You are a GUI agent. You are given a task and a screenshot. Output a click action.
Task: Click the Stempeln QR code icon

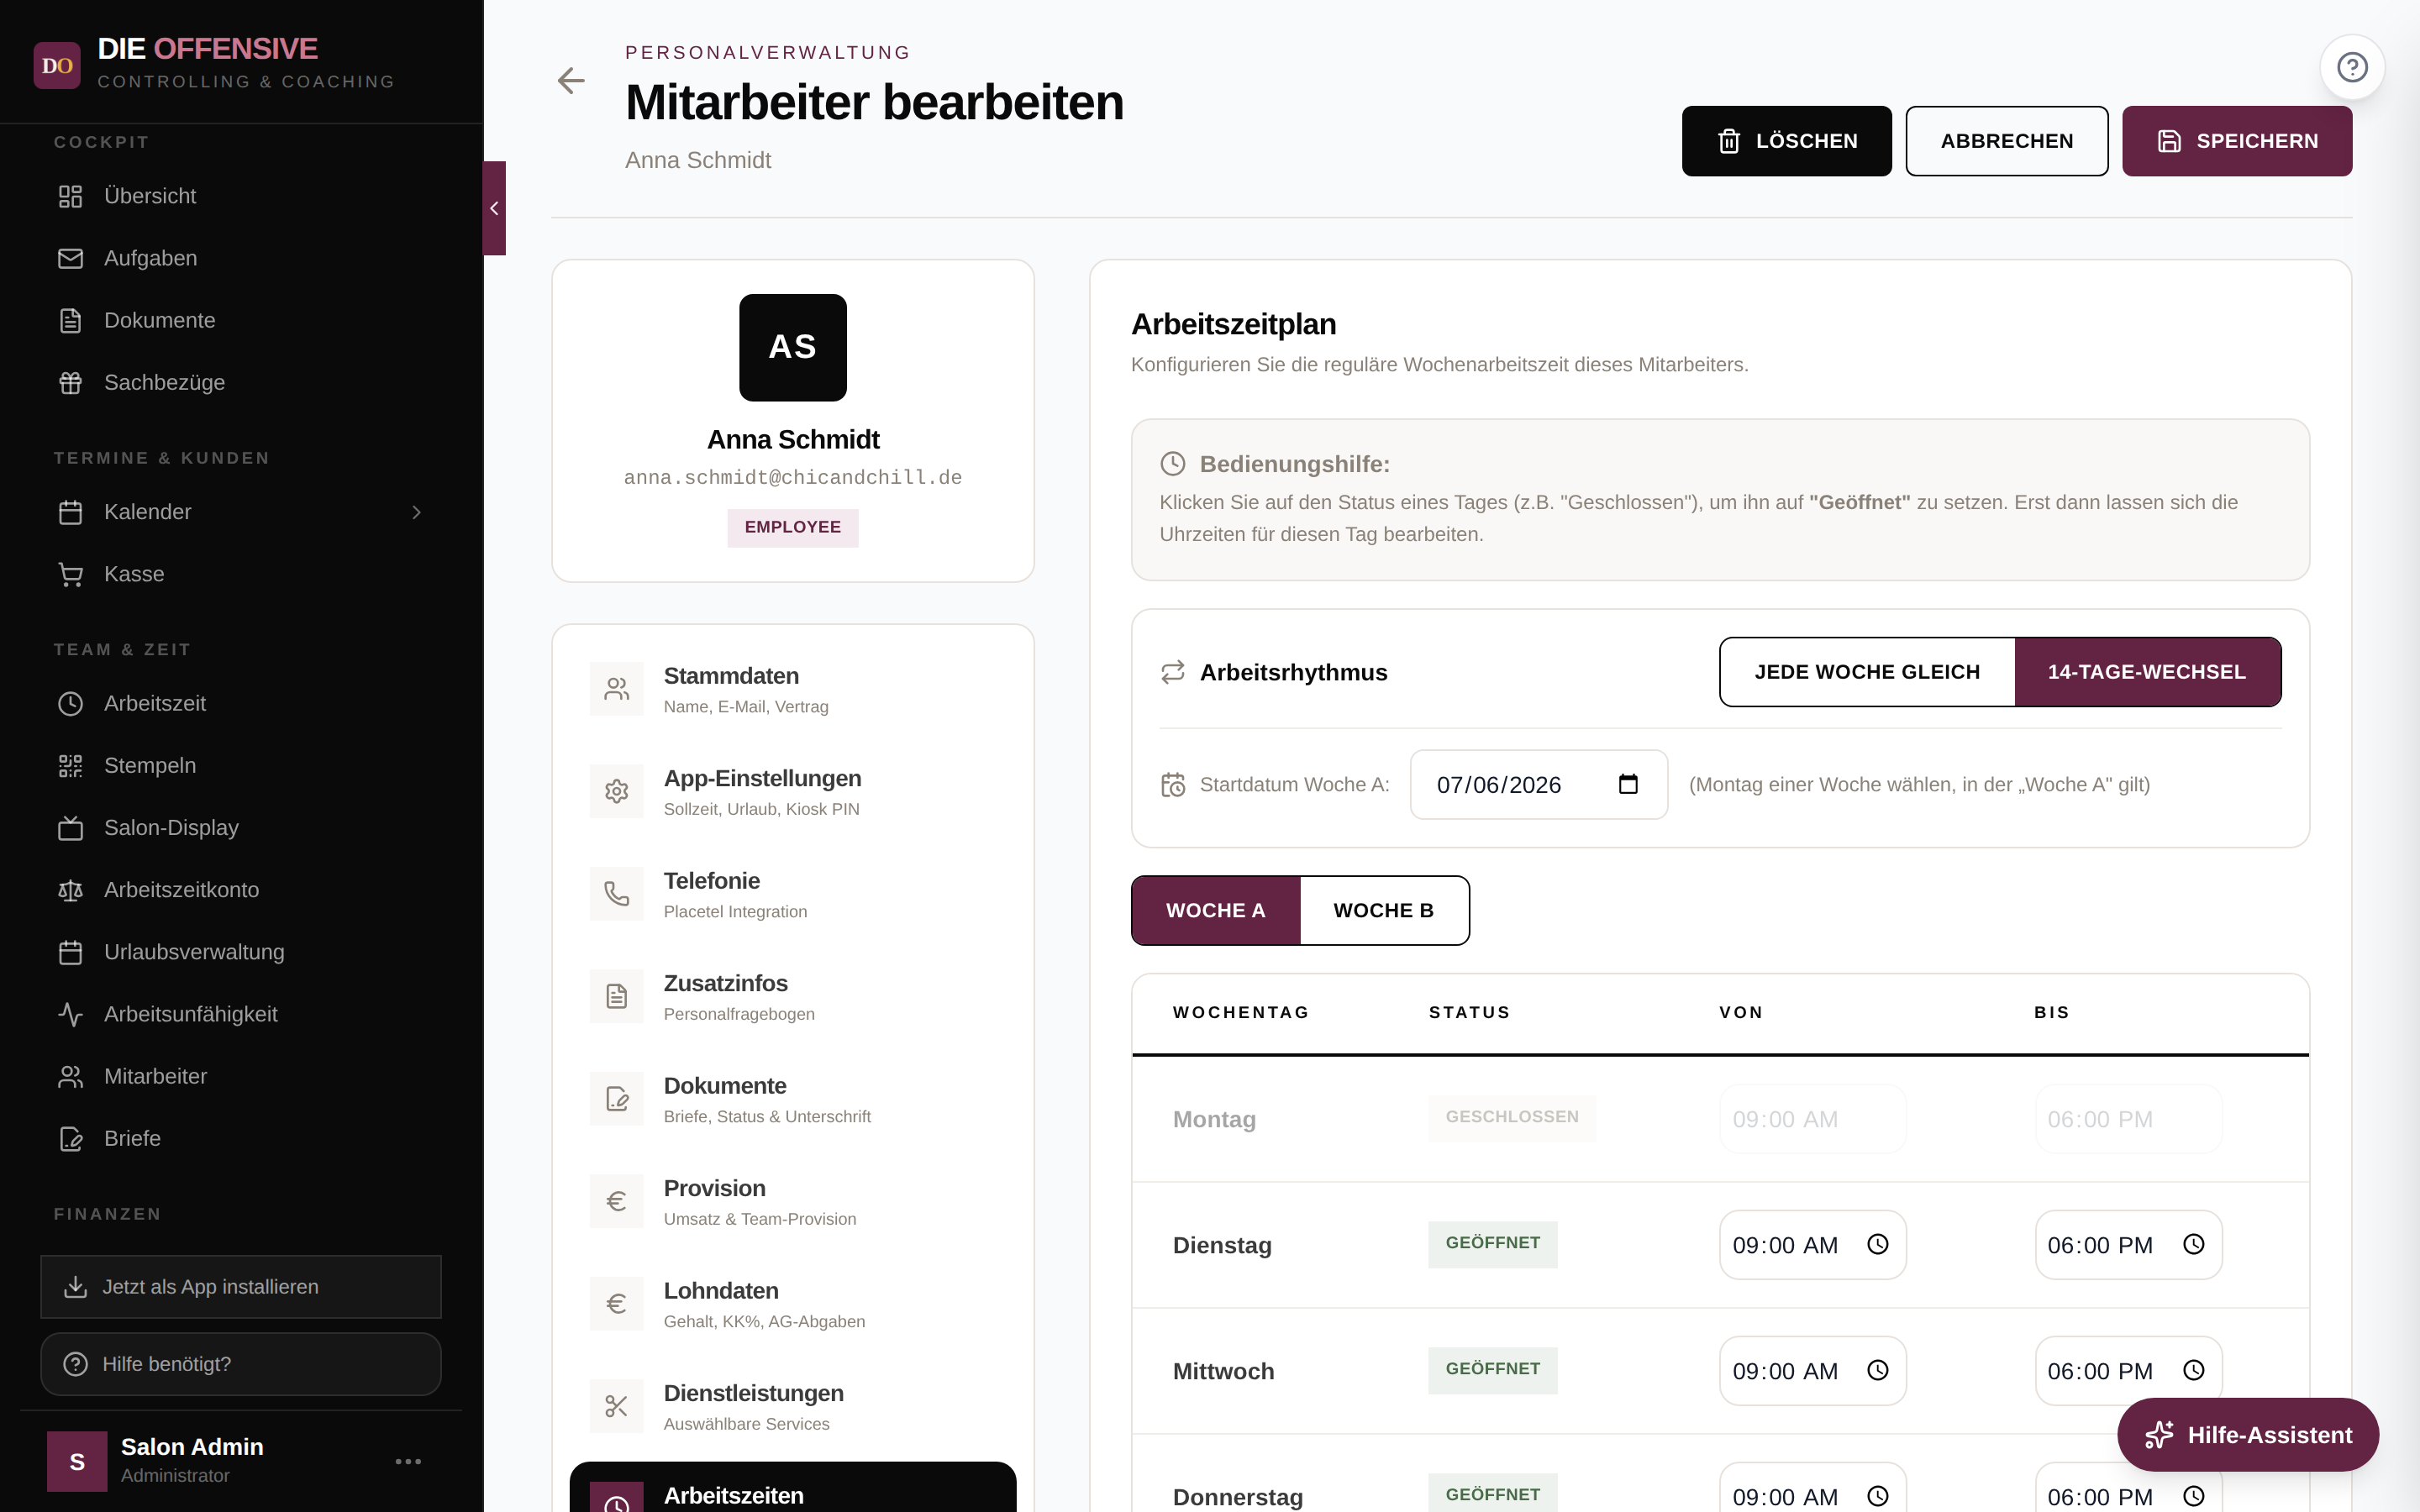(x=70, y=765)
